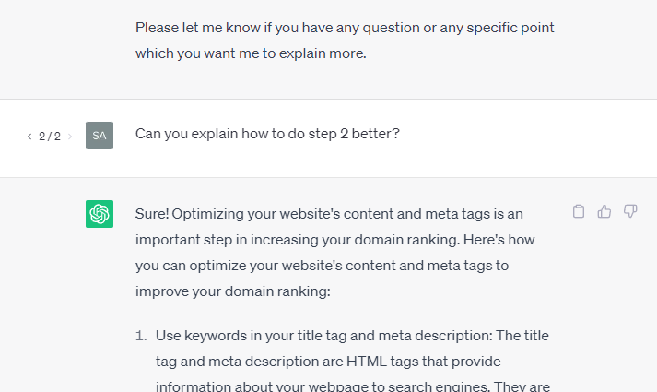Screen dimensions: 657x392
Task: Click the "Use keywords in your title tag" text
Action: (249, 335)
